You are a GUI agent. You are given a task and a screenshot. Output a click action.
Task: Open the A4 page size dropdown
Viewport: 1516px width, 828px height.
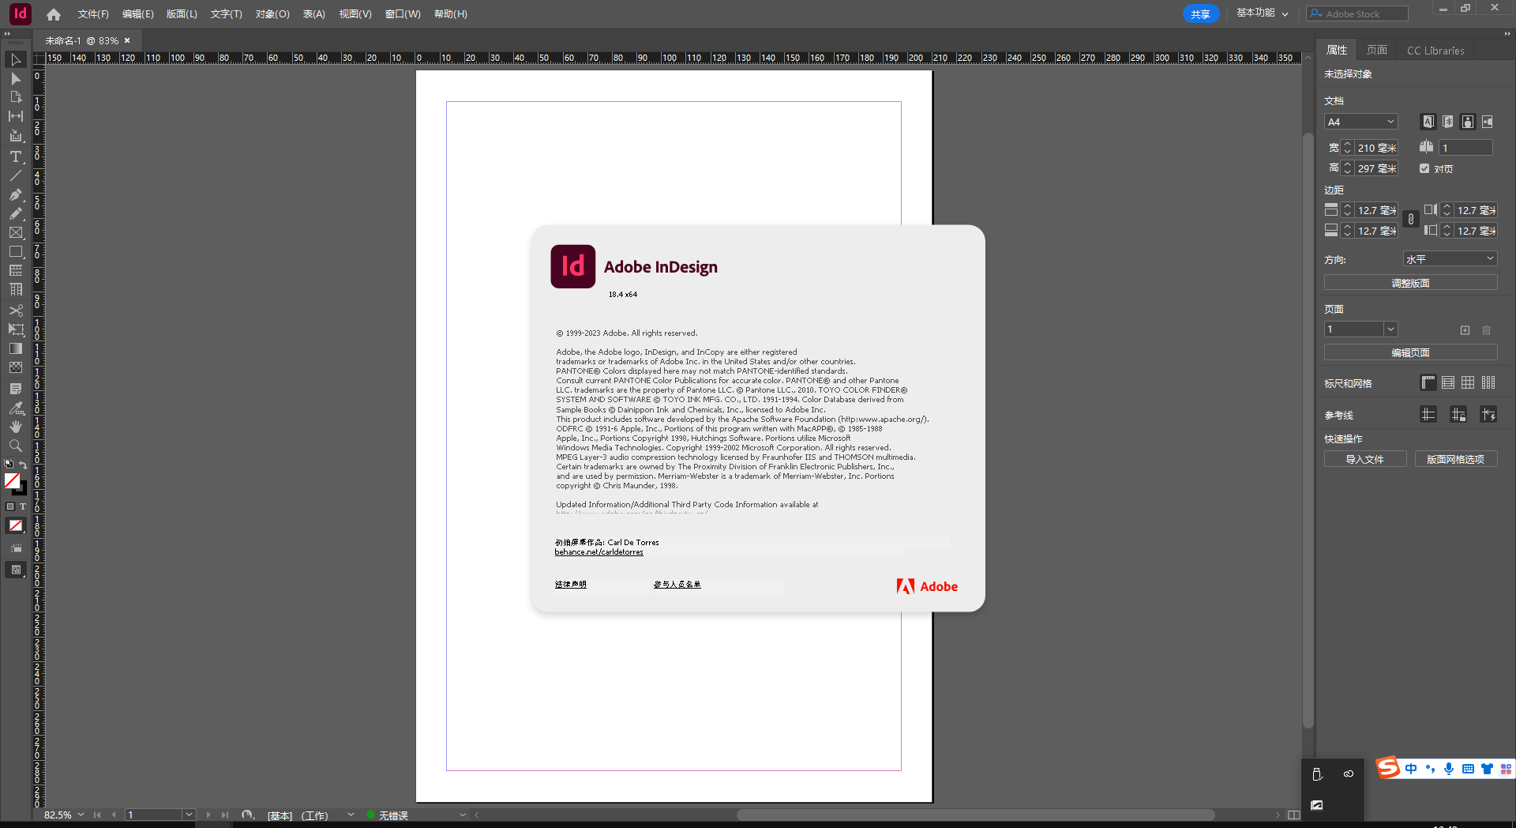(1360, 122)
